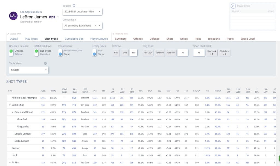Select All under Short Shot Clock

pos(199,53)
